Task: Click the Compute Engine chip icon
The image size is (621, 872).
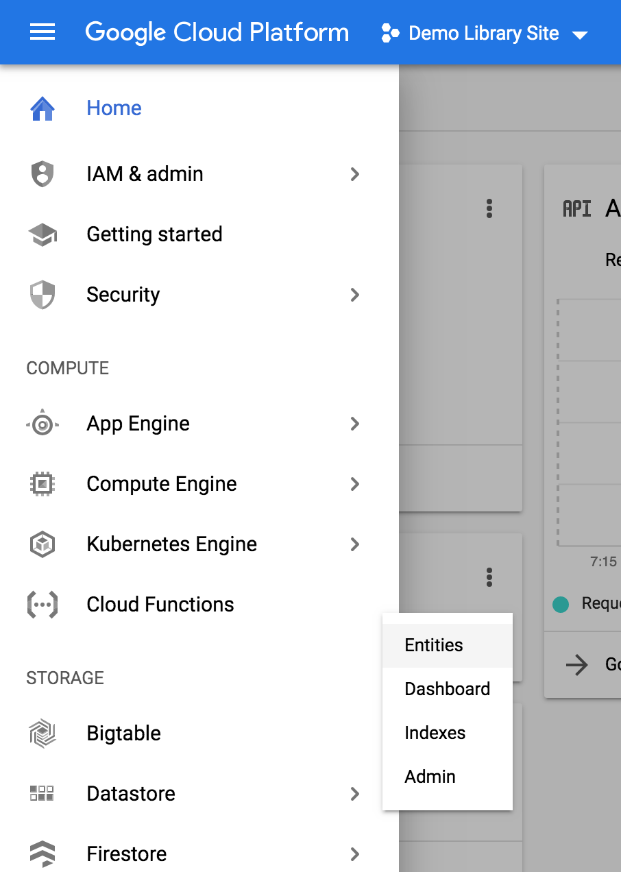Action: click(42, 485)
